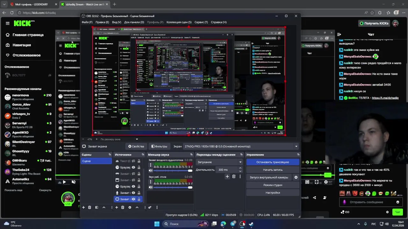Remove the transition with its trash icon
This screenshot has height=229, width=408.
click(234, 177)
